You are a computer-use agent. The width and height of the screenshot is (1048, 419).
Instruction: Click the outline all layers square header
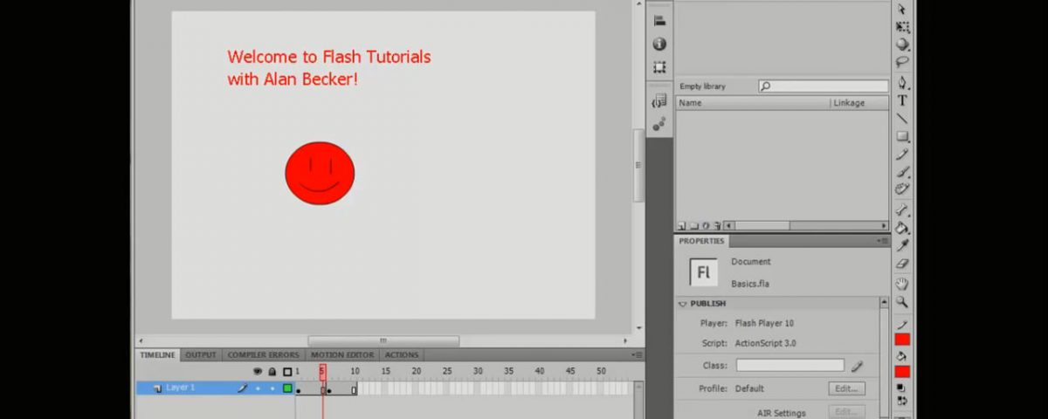coord(287,372)
